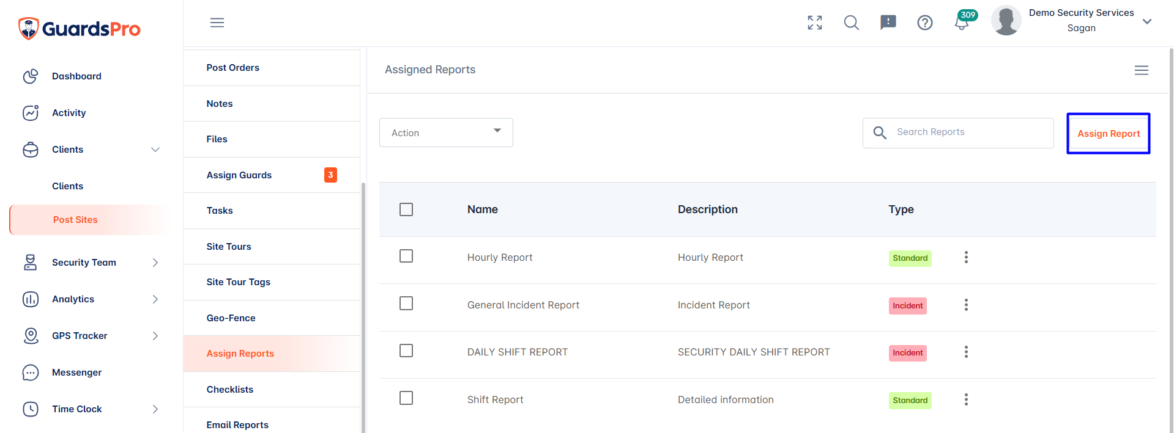Image resolution: width=1174 pixels, height=433 pixels.
Task: Check the select-all checkbox in table header
Action: 406,209
